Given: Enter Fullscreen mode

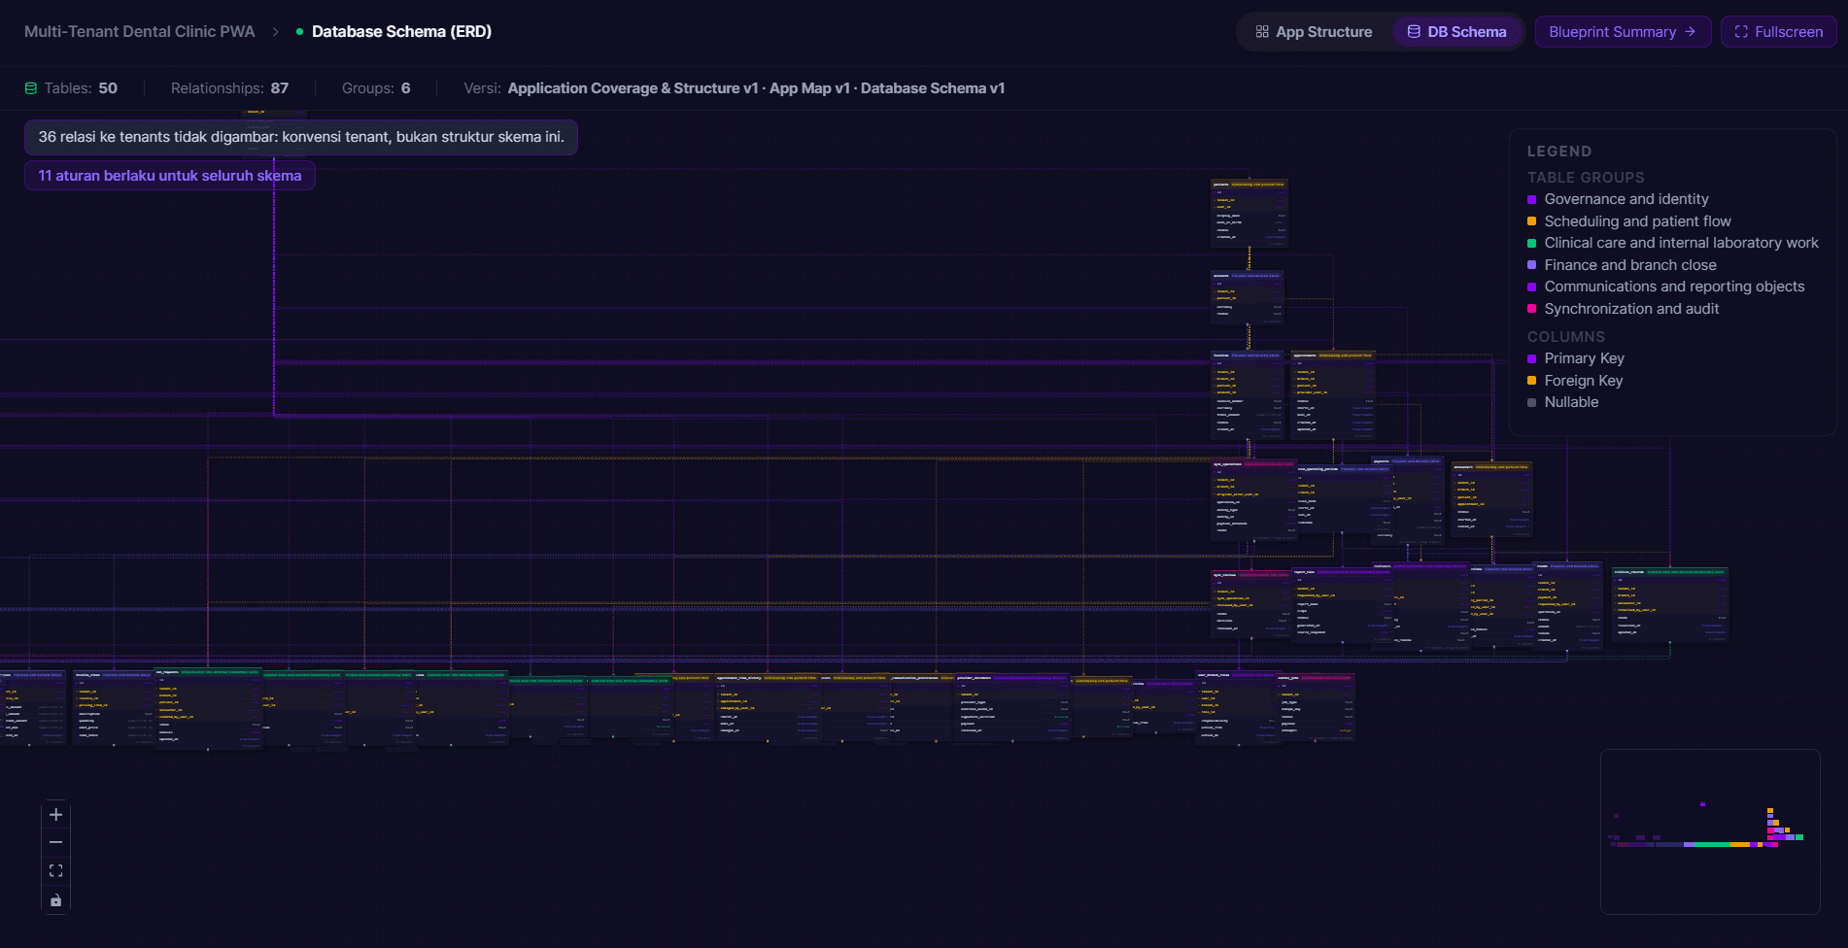Looking at the screenshot, I should (x=1778, y=32).
